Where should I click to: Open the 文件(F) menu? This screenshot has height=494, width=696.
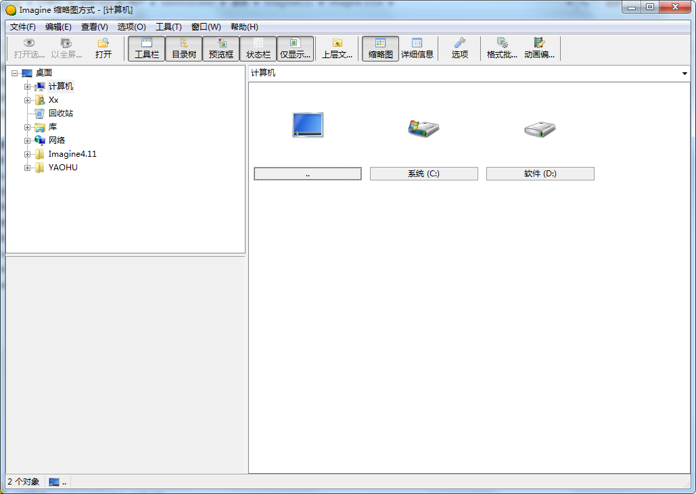pos(23,27)
